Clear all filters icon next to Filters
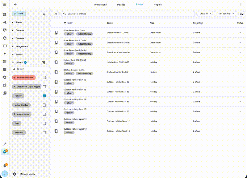Viewport: 247px width, 178px height. [x=44, y=14]
